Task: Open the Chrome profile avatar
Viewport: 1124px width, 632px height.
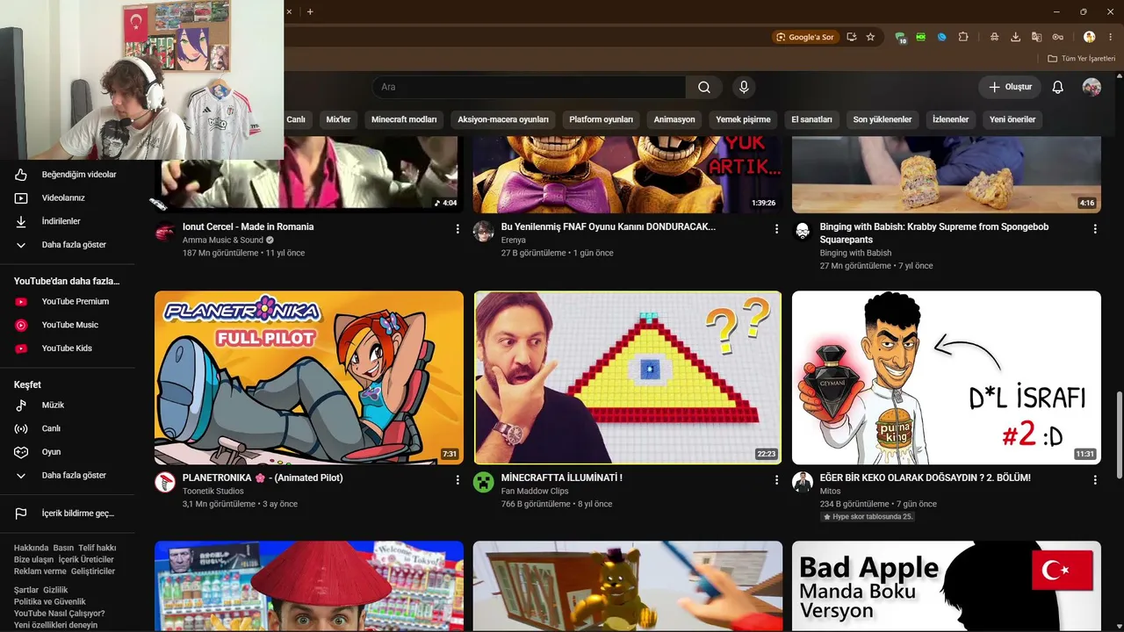Action: click(1090, 37)
